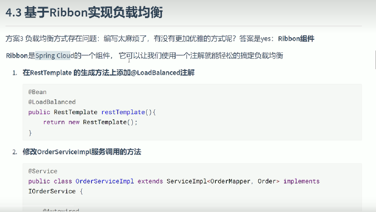Viewport: 376px width, 212px height.
Task: Click the extends keyword in class declaration
Action: pos(150,181)
